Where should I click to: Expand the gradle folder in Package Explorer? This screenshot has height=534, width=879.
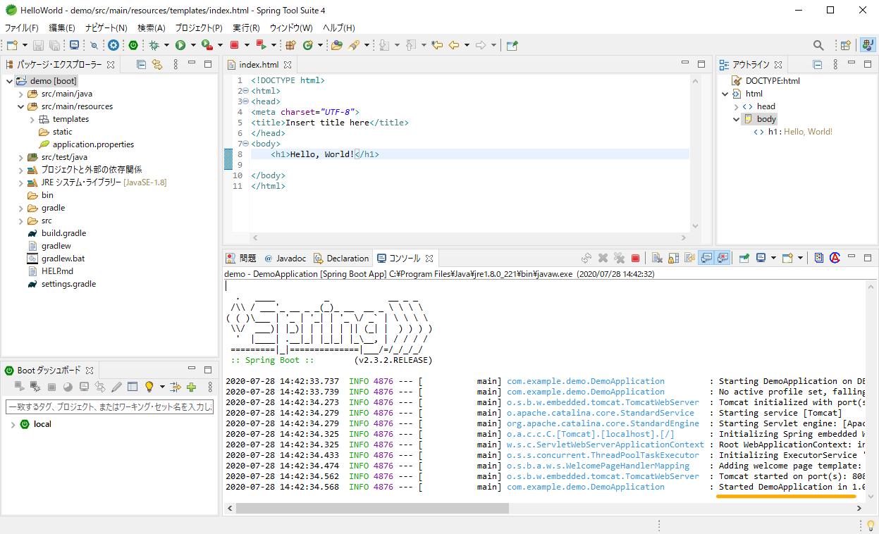(x=20, y=208)
